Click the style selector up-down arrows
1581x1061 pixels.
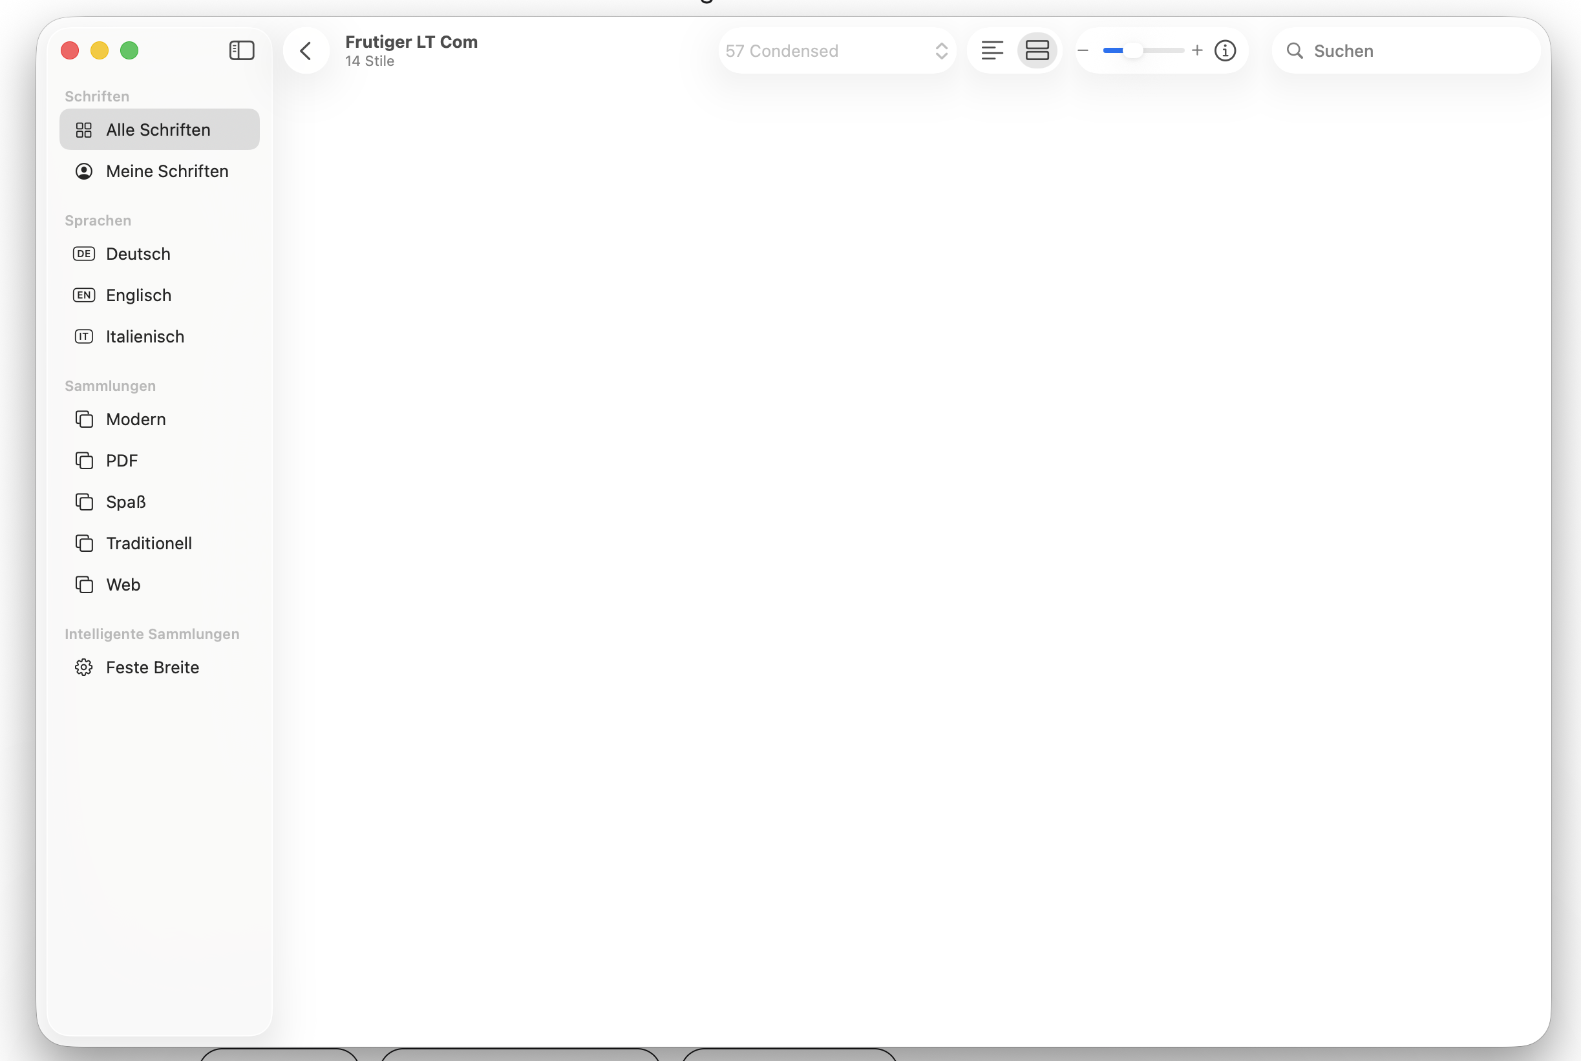pyautogui.click(x=942, y=51)
